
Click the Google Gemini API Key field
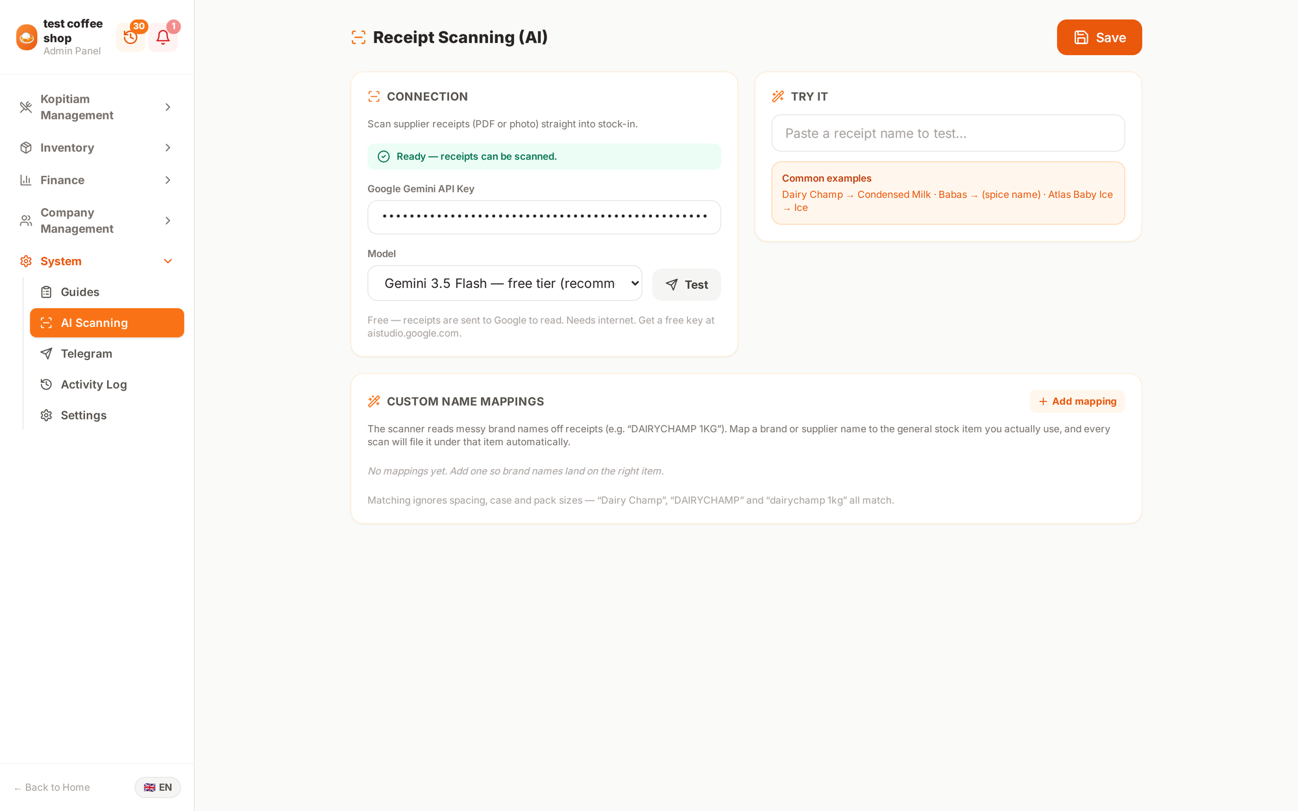point(544,217)
